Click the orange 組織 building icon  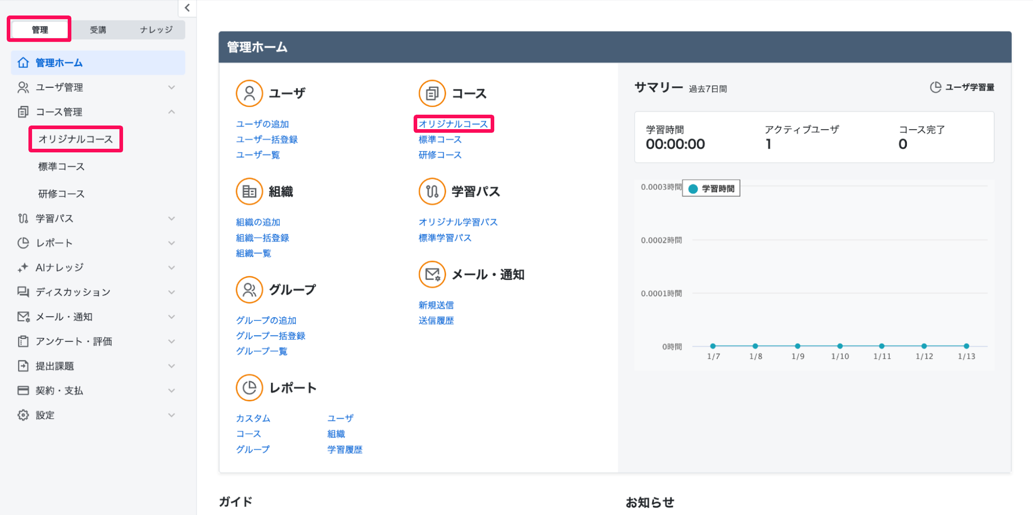250,192
